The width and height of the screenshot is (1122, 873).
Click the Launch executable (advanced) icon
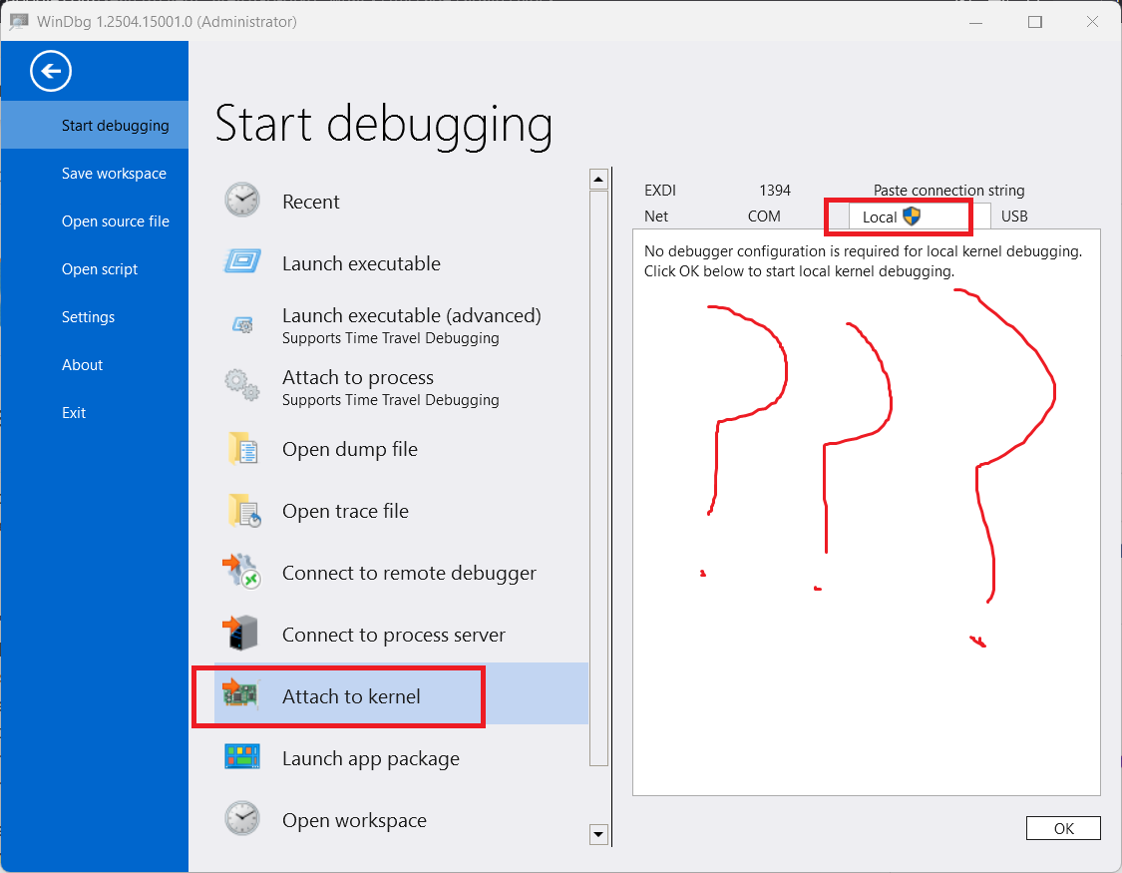(x=242, y=325)
